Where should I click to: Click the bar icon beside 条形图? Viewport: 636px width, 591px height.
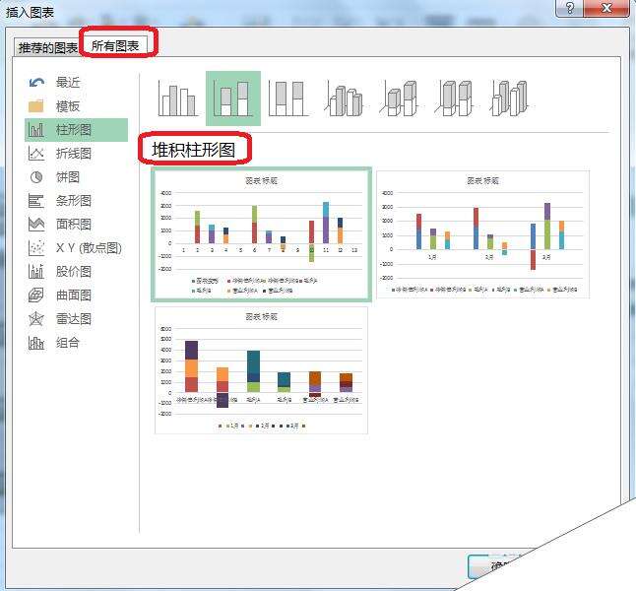point(36,201)
